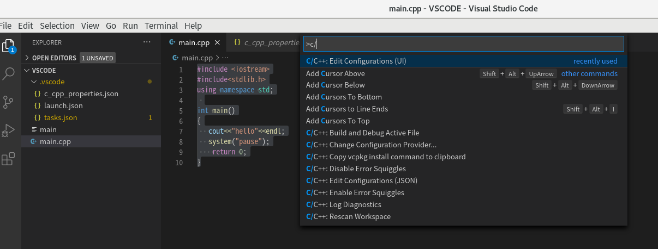Run C/C++: Build and Debug Active File

[x=465, y=133]
